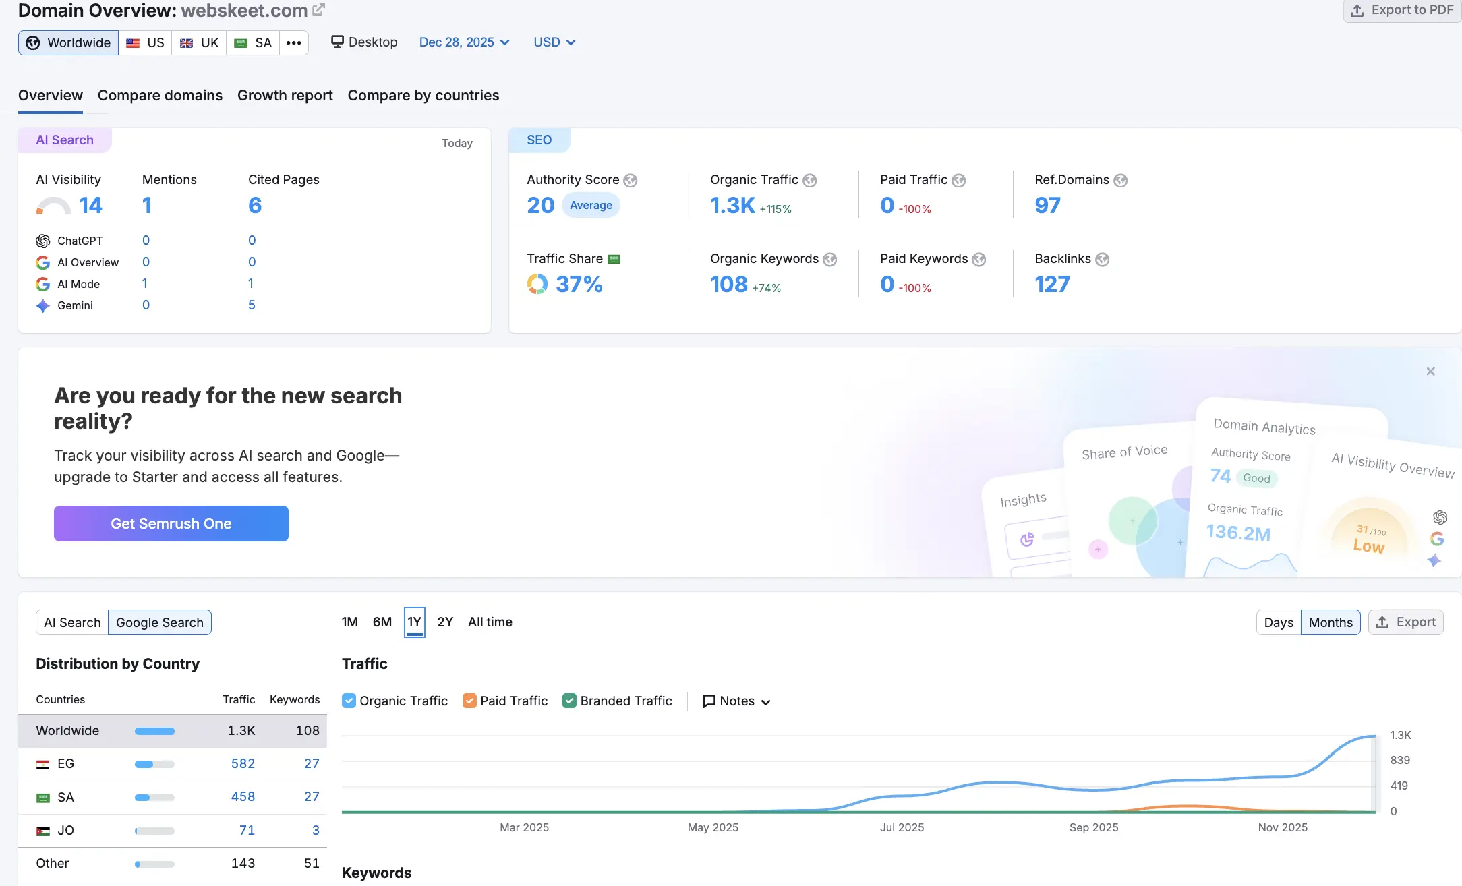
Task: Toggle the Paid Traffic checkbox
Action: point(469,701)
